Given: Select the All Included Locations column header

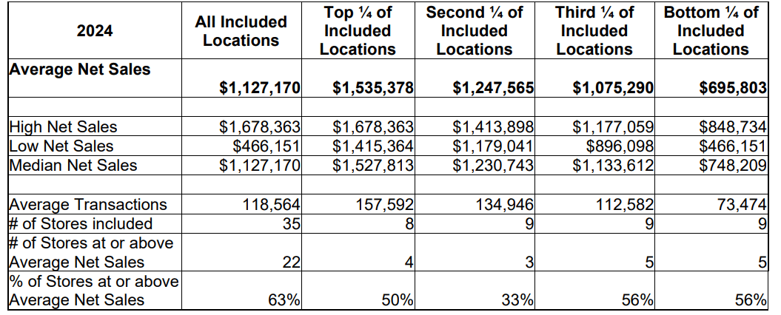Looking at the screenshot, I should point(241,31).
